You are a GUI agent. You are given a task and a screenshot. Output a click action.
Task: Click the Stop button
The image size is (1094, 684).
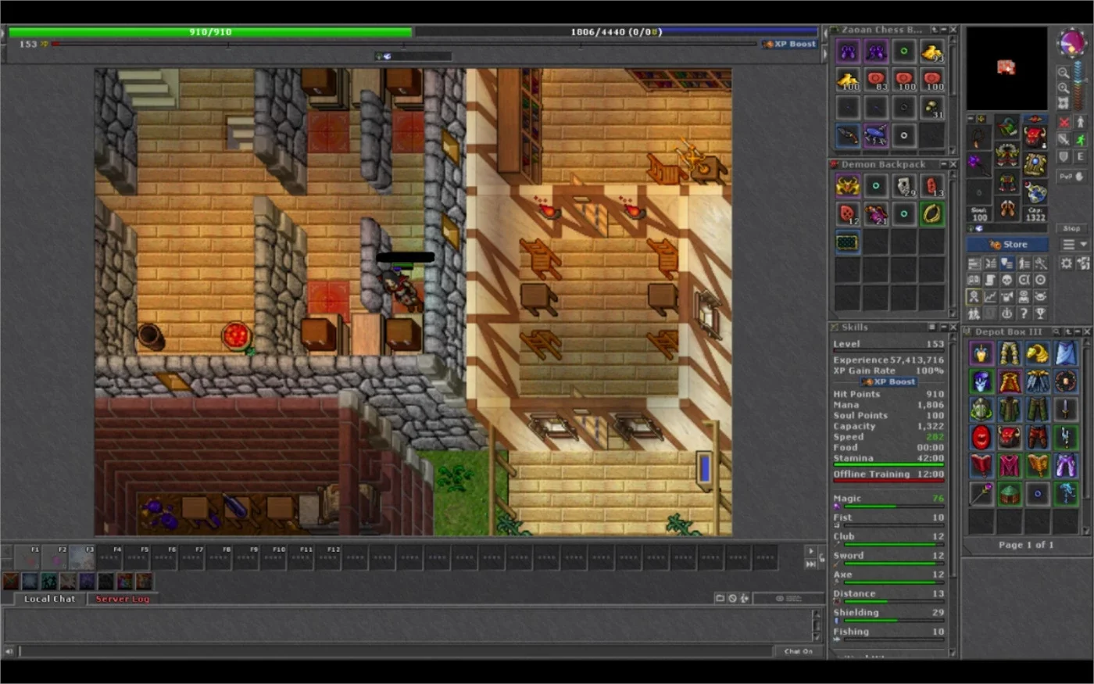pyautogui.click(x=1071, y=228)
